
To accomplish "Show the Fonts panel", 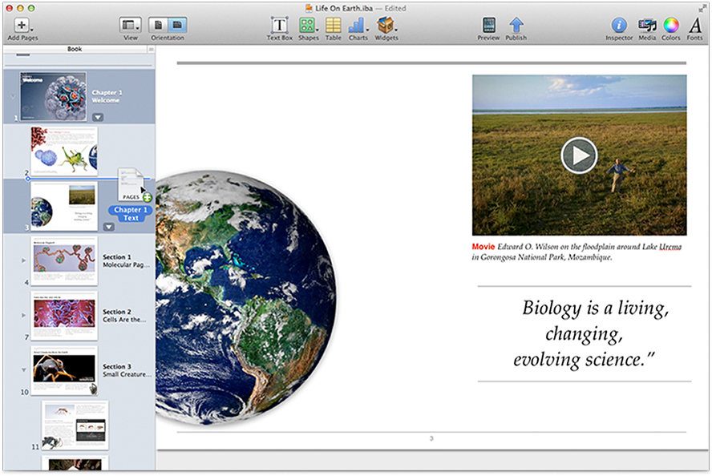I will pyautogui.click(x=694, y=26).
